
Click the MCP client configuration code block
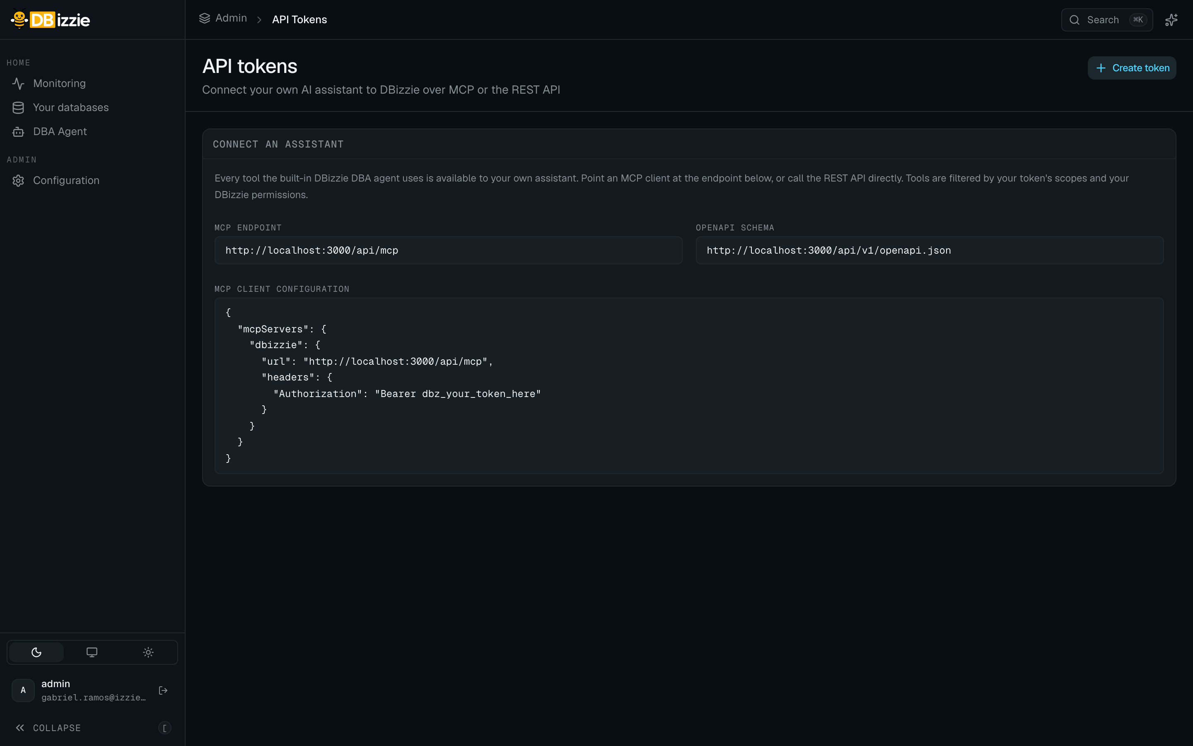tap(689, 386)
